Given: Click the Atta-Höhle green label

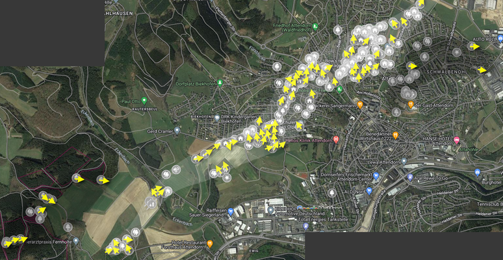Looking at the screenshot, I should pos(469,149).
